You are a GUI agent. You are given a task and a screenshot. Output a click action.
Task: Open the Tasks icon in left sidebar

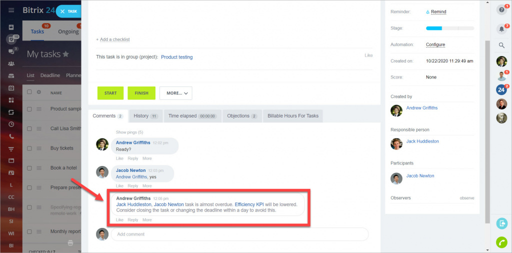11,39
